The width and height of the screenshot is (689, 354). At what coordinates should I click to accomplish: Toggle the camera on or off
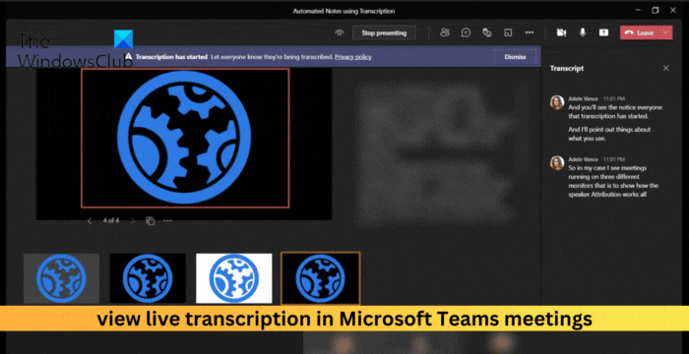click(x=561, y=32)
